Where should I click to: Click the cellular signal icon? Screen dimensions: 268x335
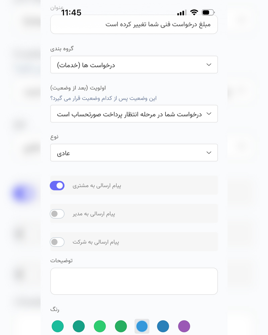pyautogui.click(x=182, y=12)
